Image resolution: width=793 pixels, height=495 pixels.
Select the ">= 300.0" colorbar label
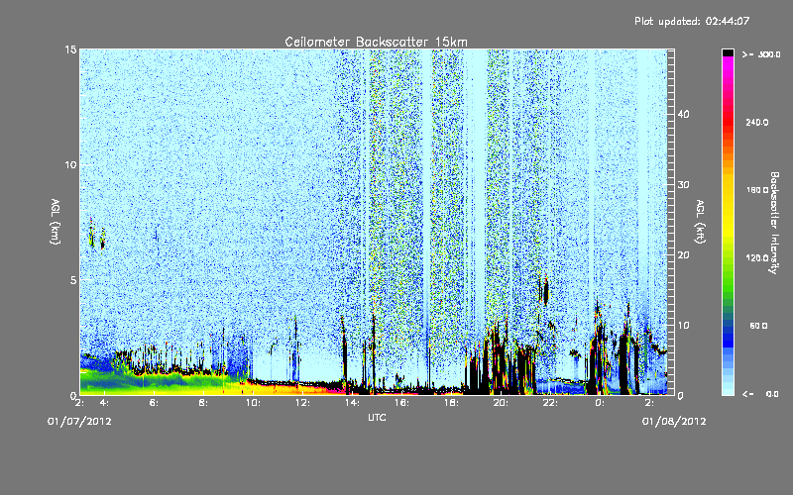(x=761, y=54)
